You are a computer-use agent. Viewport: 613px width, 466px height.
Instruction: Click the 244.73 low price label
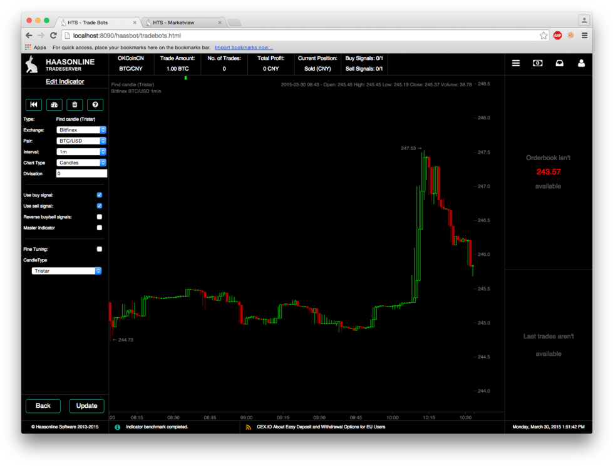coord(126,340)
